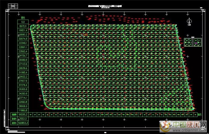Screen dimensions: 209x134
Task: Click the 16821.4 table cell
Action: (x=22, y=30)
